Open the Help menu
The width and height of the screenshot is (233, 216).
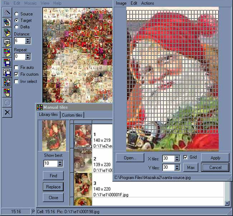58,3
